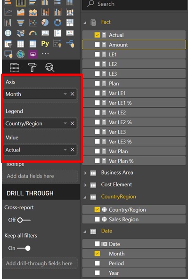Viewport: 188px width, 279px height.
Task: Choose the ribbon chart visual
Action: click(x=70, y=12)
